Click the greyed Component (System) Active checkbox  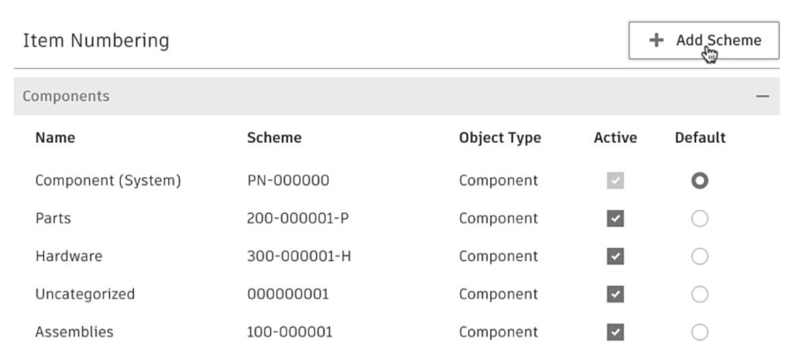[616, 181]
